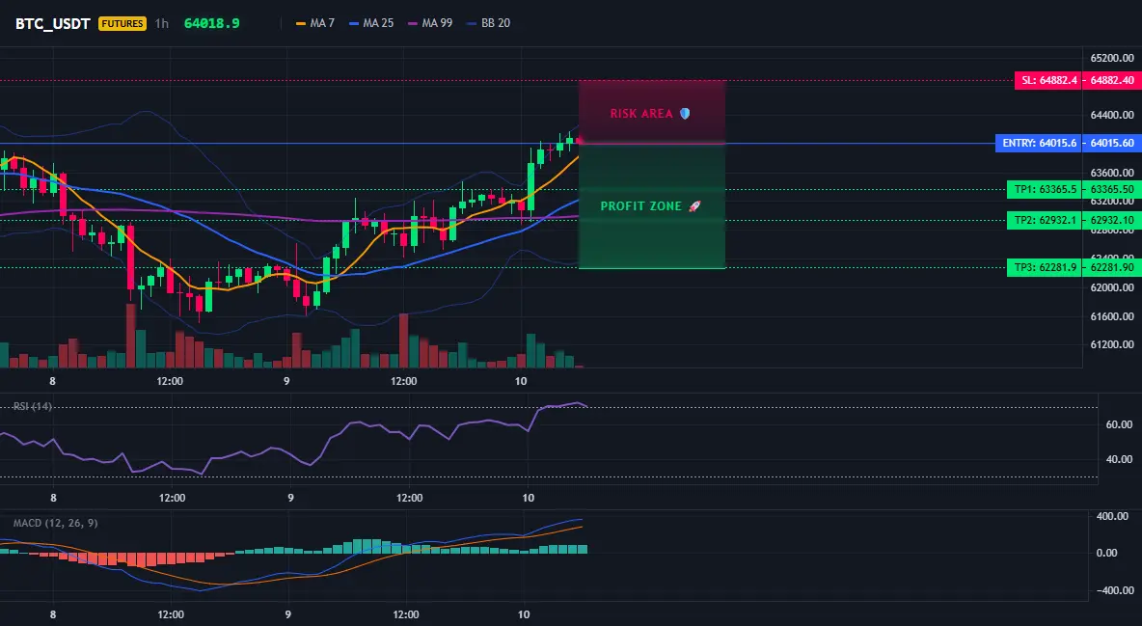Toggle the BB 20 legend entry
The image size is (1142, 626).
pos(489,23)
